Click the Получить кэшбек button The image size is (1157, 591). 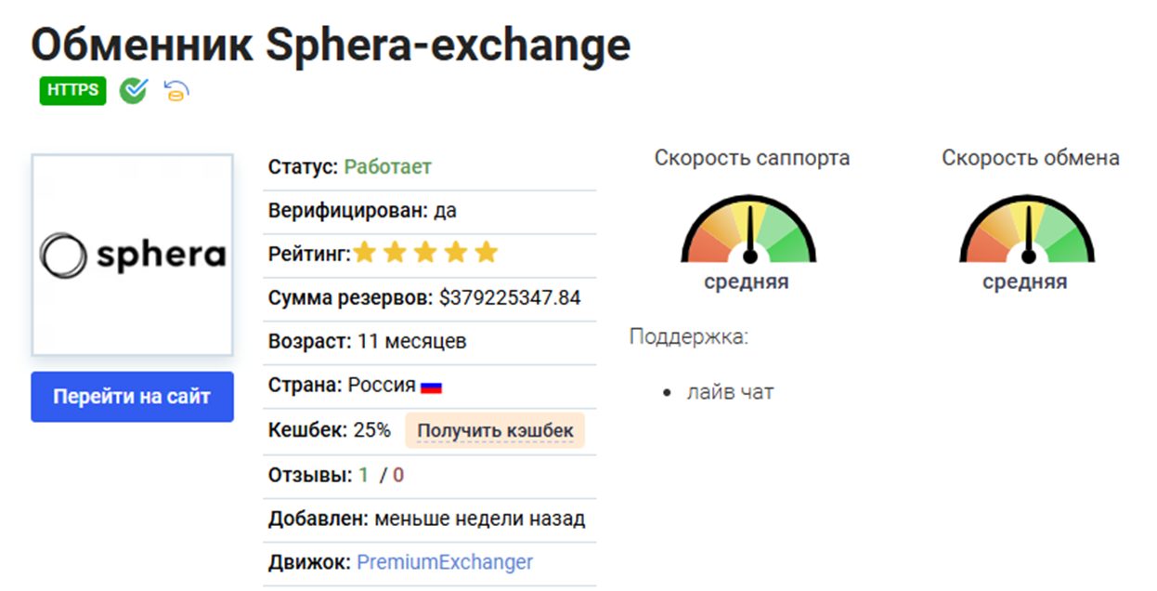pos(497,429)
